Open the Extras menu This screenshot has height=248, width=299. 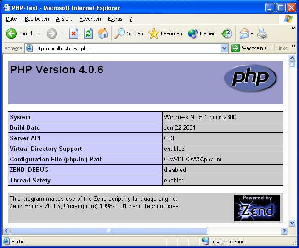pos(115,19)
